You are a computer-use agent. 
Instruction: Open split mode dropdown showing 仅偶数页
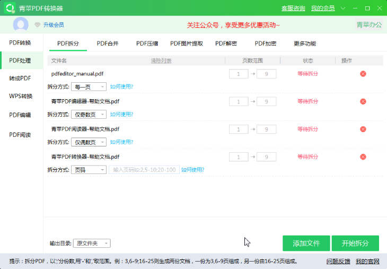tap(89, 142)
